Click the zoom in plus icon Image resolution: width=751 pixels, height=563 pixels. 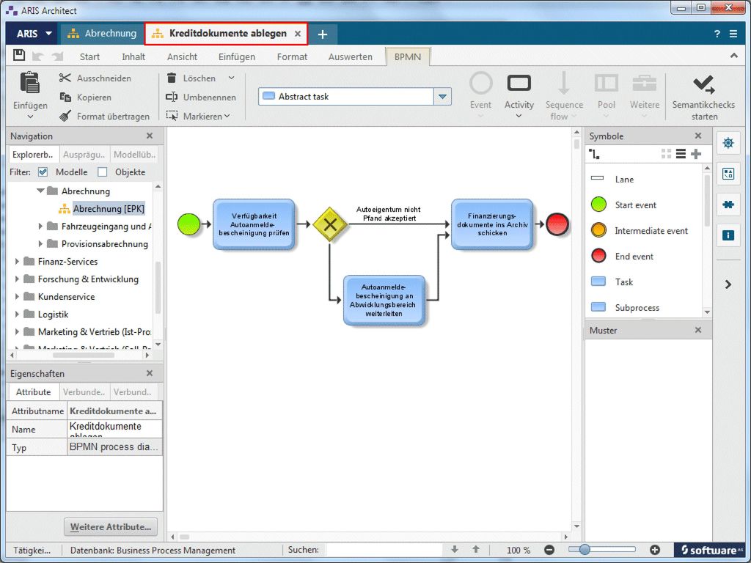[655, 550]
